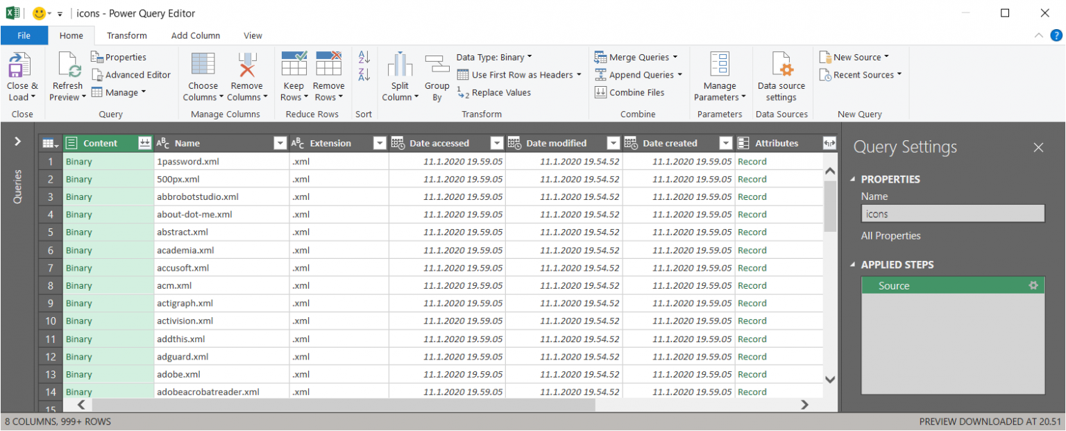
Task: Click the horizontal scrollbar right arrow
Action: coord(804,405)
